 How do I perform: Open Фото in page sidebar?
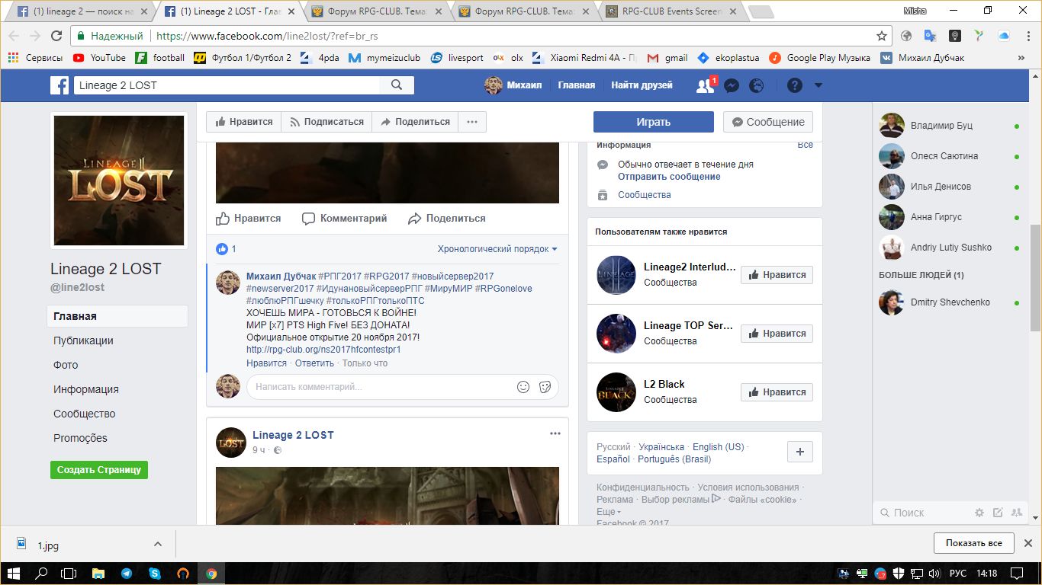(66, 365)
